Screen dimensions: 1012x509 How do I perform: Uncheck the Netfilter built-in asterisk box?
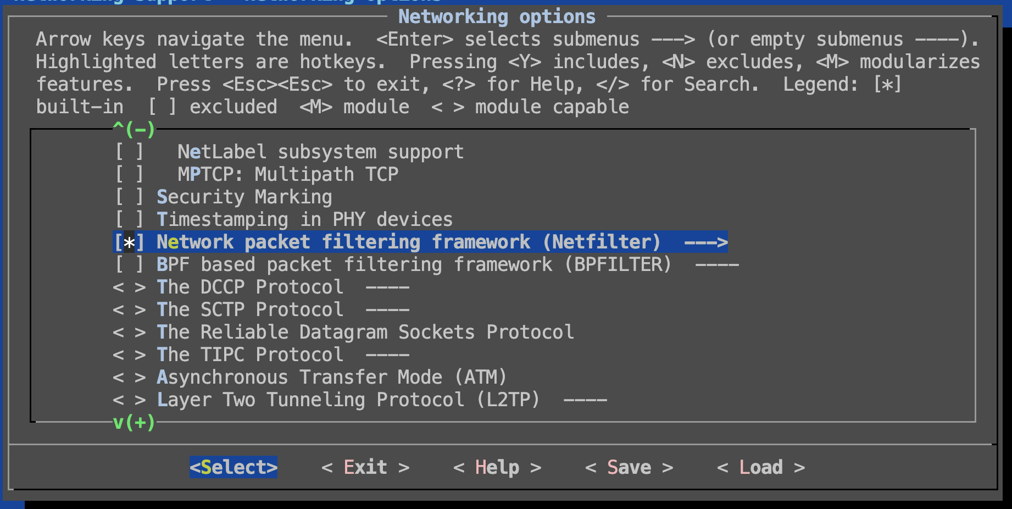(129, 242)
